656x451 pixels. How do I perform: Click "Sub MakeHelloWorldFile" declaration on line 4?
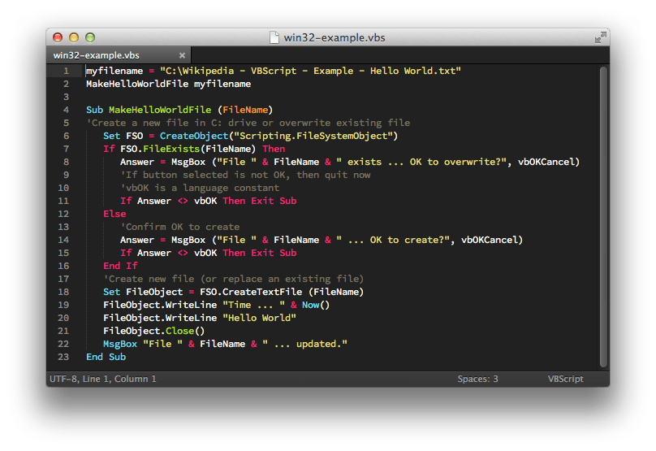pyautogui.click(x=149, y=110)
